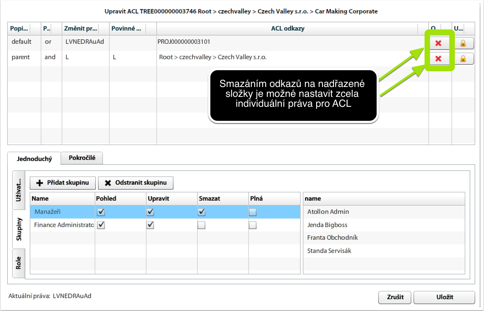Viewport: 484px width, 311px height.
Task: Toggle Upravit checkbox for Manažeři
Action: 150,212
